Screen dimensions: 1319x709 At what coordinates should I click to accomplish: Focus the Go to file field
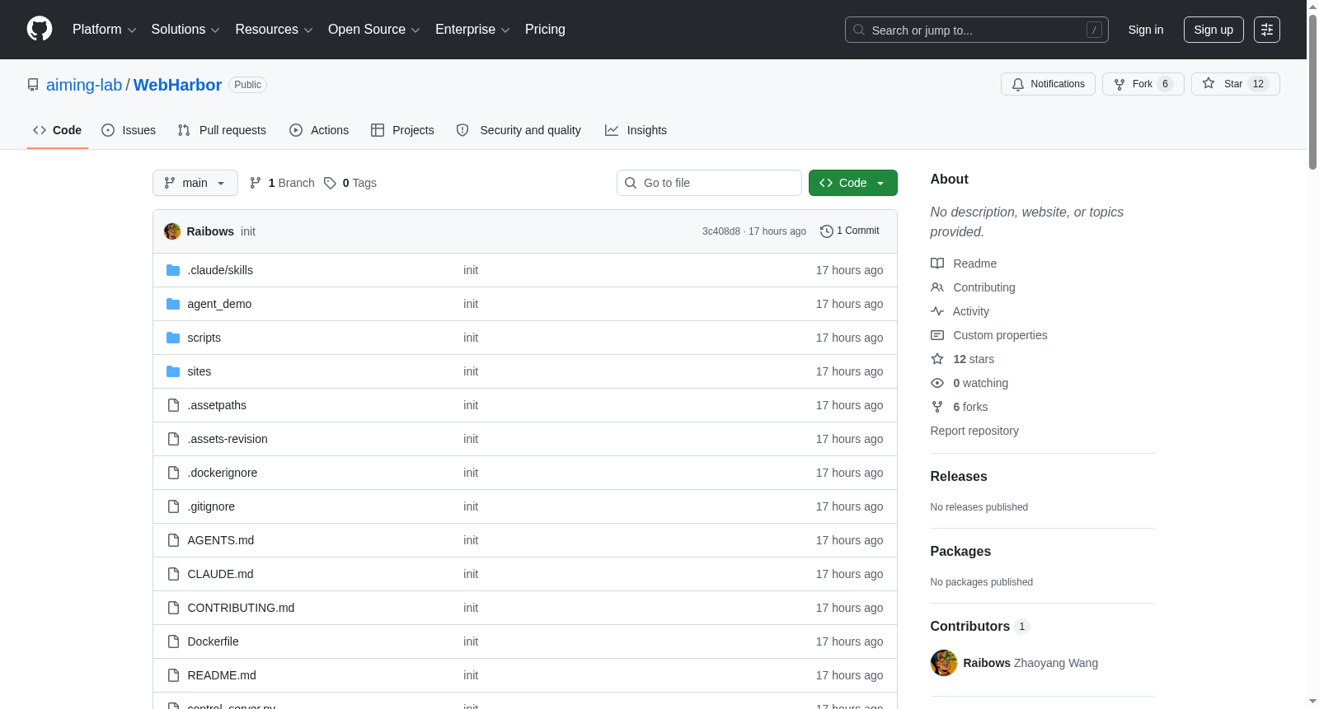pos(709,183)
